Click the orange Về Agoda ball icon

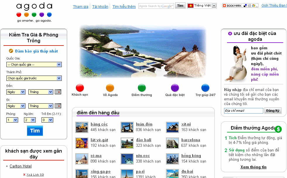click(x=110, y=88)
